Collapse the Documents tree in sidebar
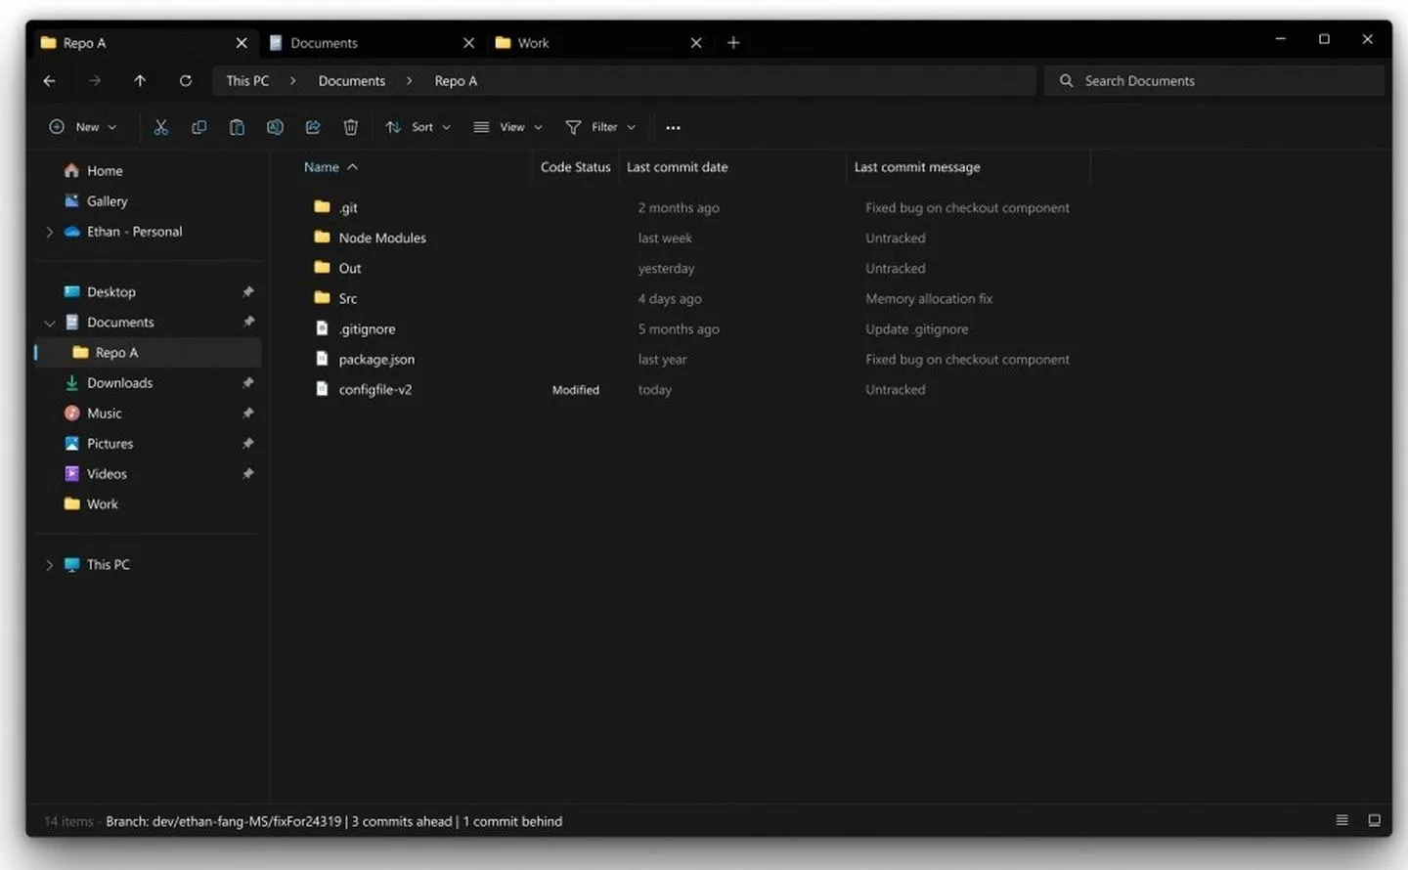Image resolution: width=1408 pixels, height=870 pixels. coord(49,322)
